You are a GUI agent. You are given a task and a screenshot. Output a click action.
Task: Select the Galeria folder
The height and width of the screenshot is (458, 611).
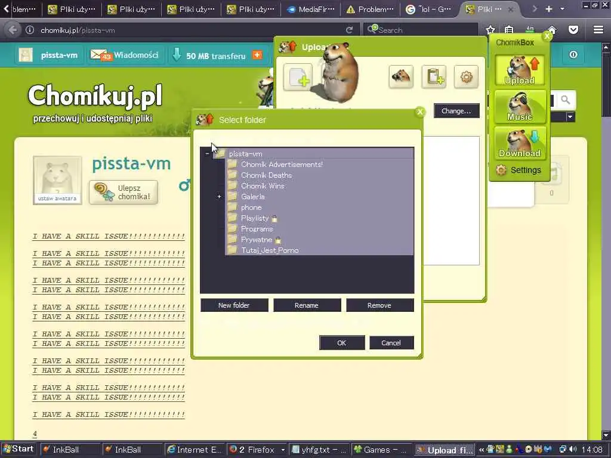(x=252, y=197)
